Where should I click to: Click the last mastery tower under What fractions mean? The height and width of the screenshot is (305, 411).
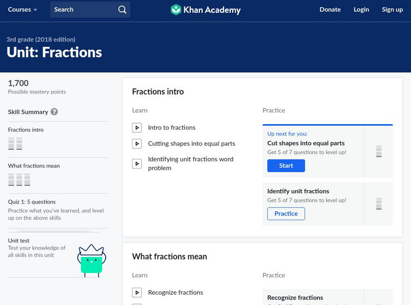click(27, 179)
